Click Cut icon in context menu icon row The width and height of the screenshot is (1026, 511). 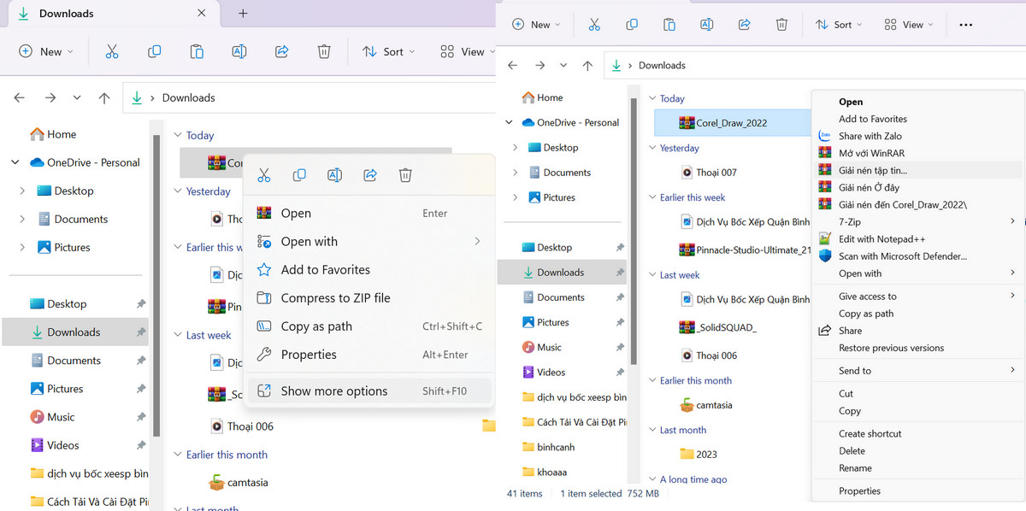tap(263, 175)
